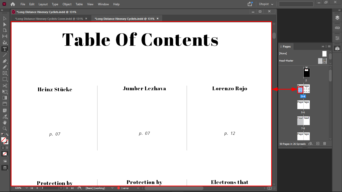
Task: Open the Layers panel icon
Action: pyautogui.click(x=337, y=18)
